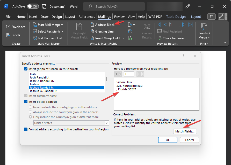Open the WPS PDF tab

(155, 17)
